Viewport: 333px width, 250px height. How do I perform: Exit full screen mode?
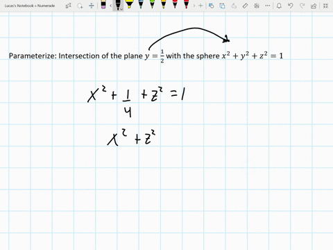325,6
